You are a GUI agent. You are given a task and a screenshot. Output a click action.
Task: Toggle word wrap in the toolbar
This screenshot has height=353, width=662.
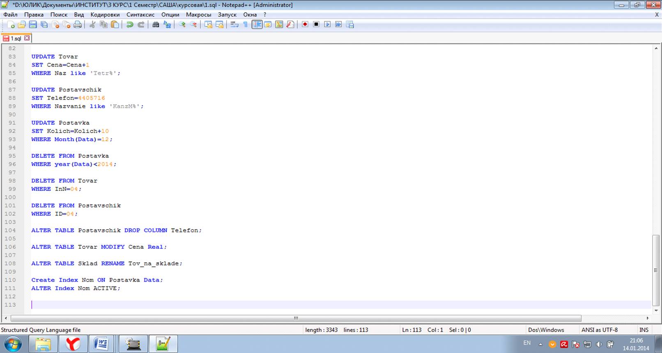[234, 25]
